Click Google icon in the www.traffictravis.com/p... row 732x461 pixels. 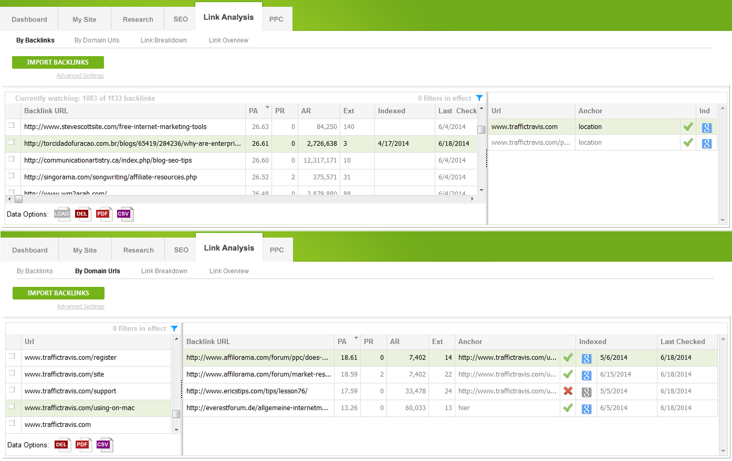pyautogui.click(x=707, y=143)
